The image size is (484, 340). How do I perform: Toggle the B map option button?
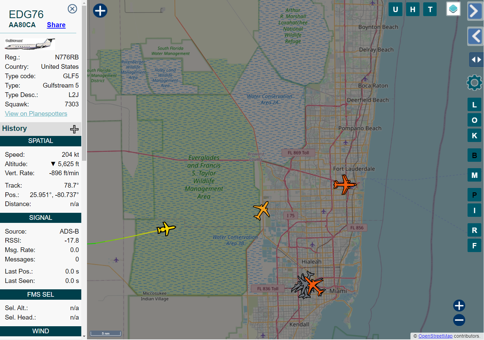tap(474, 155)
